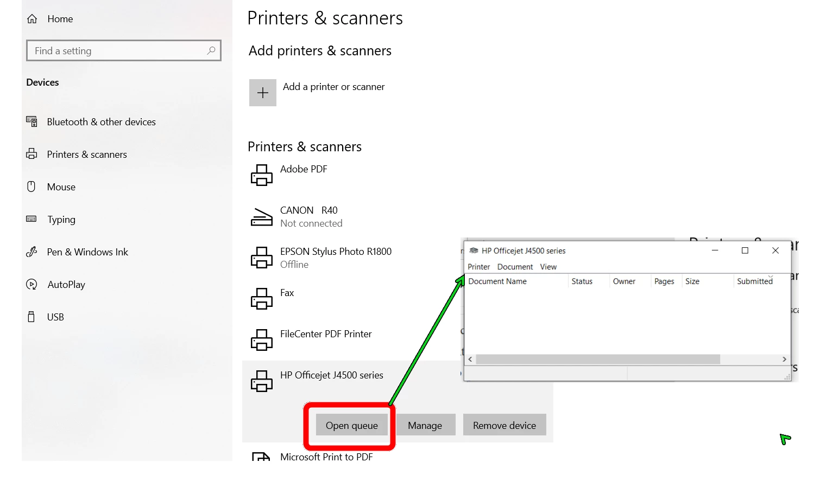This screenshot has height=488, width=820.
Task: Click the queue window printer title icon
Action: [x=474, y=251]
